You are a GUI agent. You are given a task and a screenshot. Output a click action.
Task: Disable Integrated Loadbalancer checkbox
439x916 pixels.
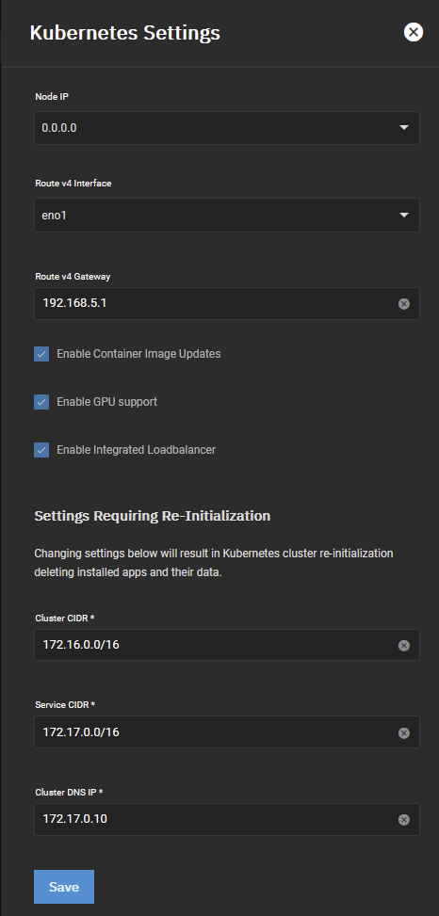pyautogui.click(x=41, y=450)
